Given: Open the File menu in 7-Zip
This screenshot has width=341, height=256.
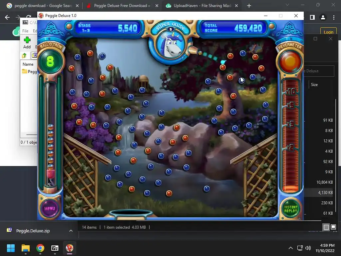Looking at the screenshot, I should click(x=25, y=31).
